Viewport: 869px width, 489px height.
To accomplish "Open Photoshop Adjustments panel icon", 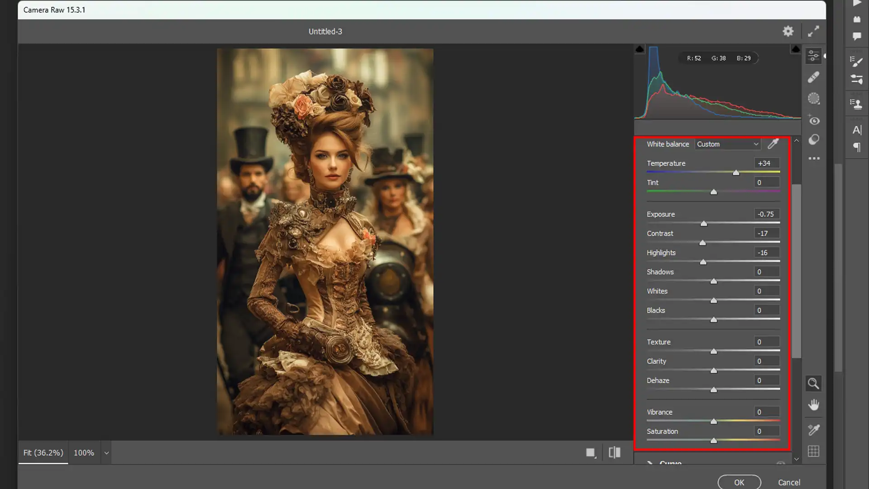I will click(x=856, y=80).
